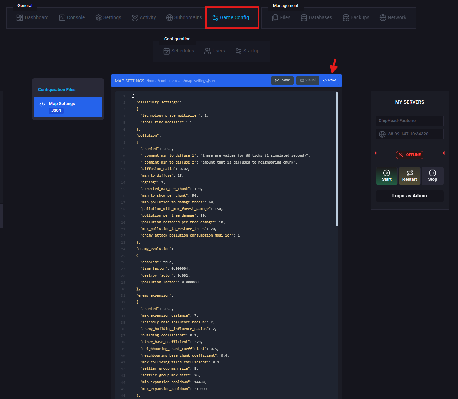Switch editor to Visual mode
The height and width of the screenshot is (399, 458).
pyautogui.click(x=308, y=80)
